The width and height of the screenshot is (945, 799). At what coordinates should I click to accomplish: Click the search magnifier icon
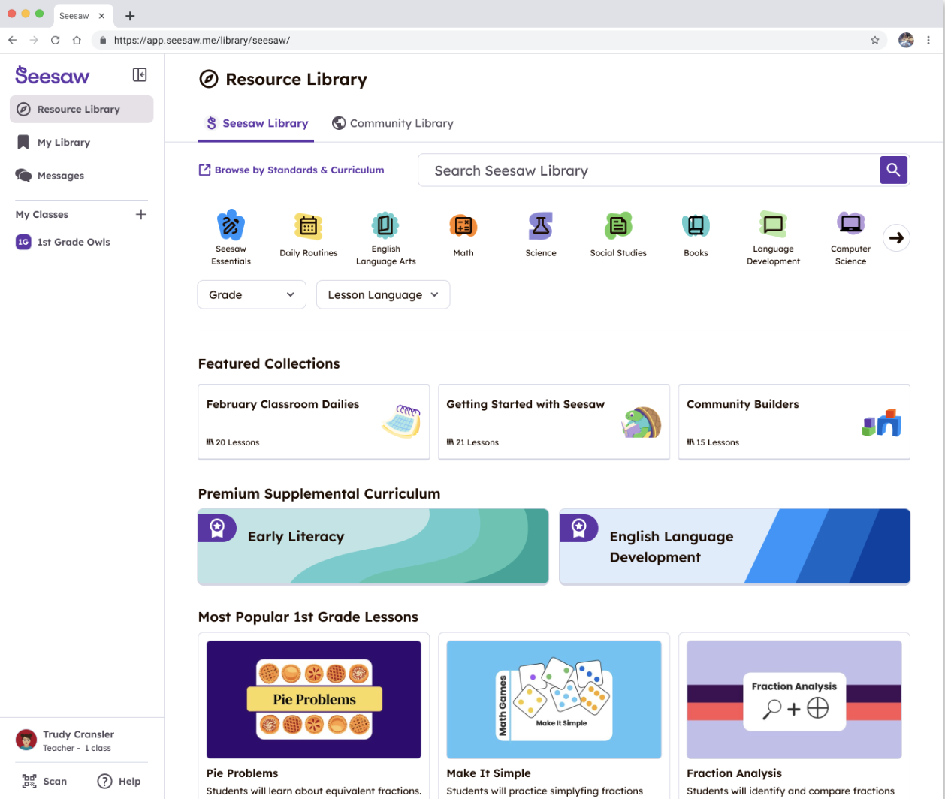pos(893,170)
